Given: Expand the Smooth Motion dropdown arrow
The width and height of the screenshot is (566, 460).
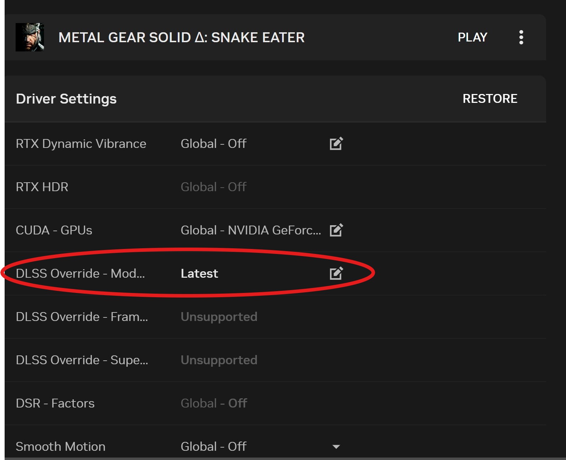Looking at the screenshot, I should point(336,447).
